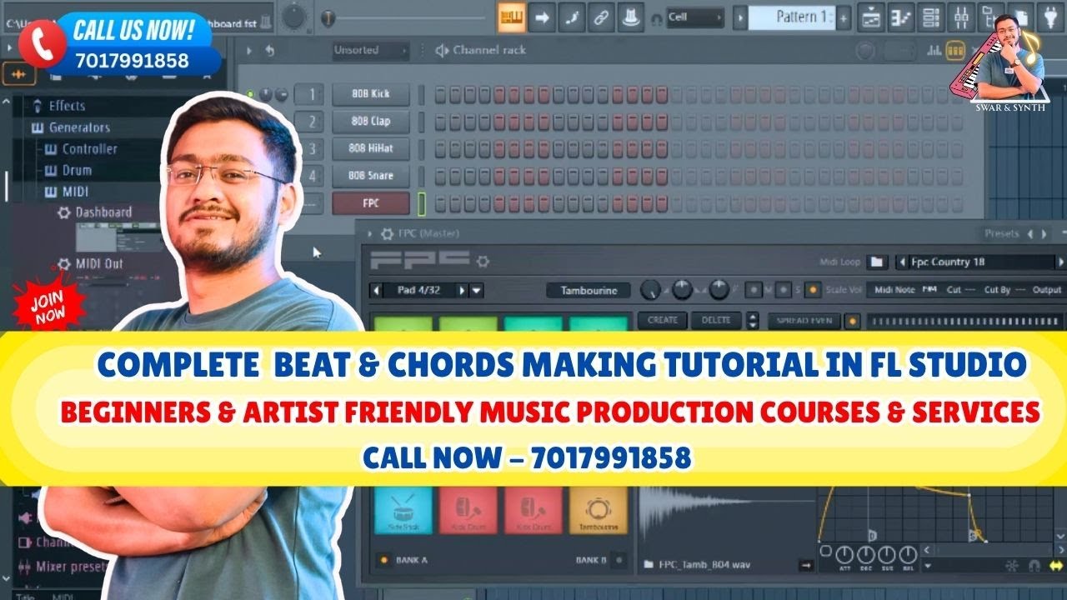Open the Unsorted channel filter dropdown

coord(370,50)
